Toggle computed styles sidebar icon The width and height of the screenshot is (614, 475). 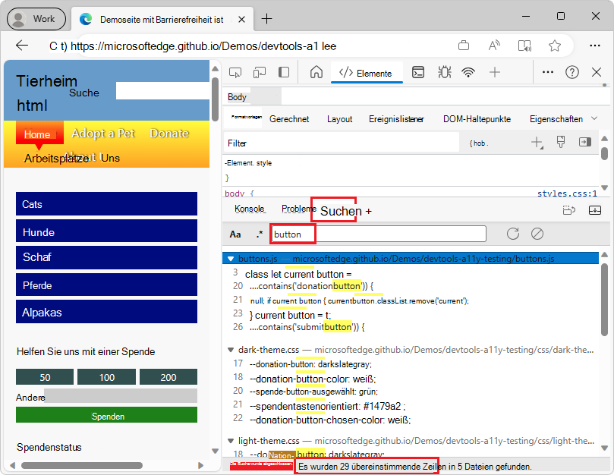[585, 142]
